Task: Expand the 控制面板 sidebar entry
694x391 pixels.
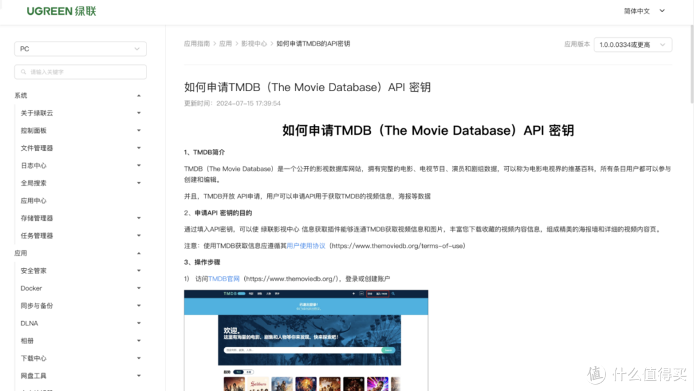Action: click(x=139, y=130)
